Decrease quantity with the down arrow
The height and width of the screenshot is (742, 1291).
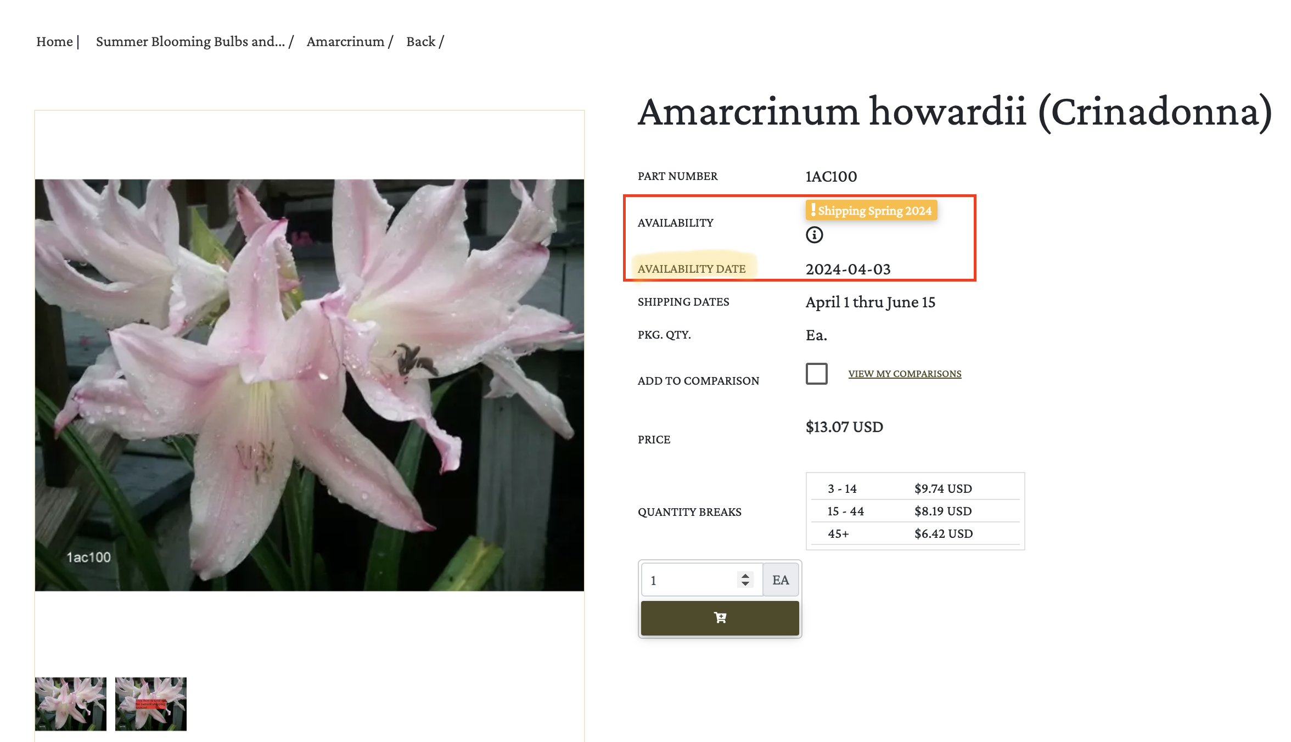tap(745, 584)
